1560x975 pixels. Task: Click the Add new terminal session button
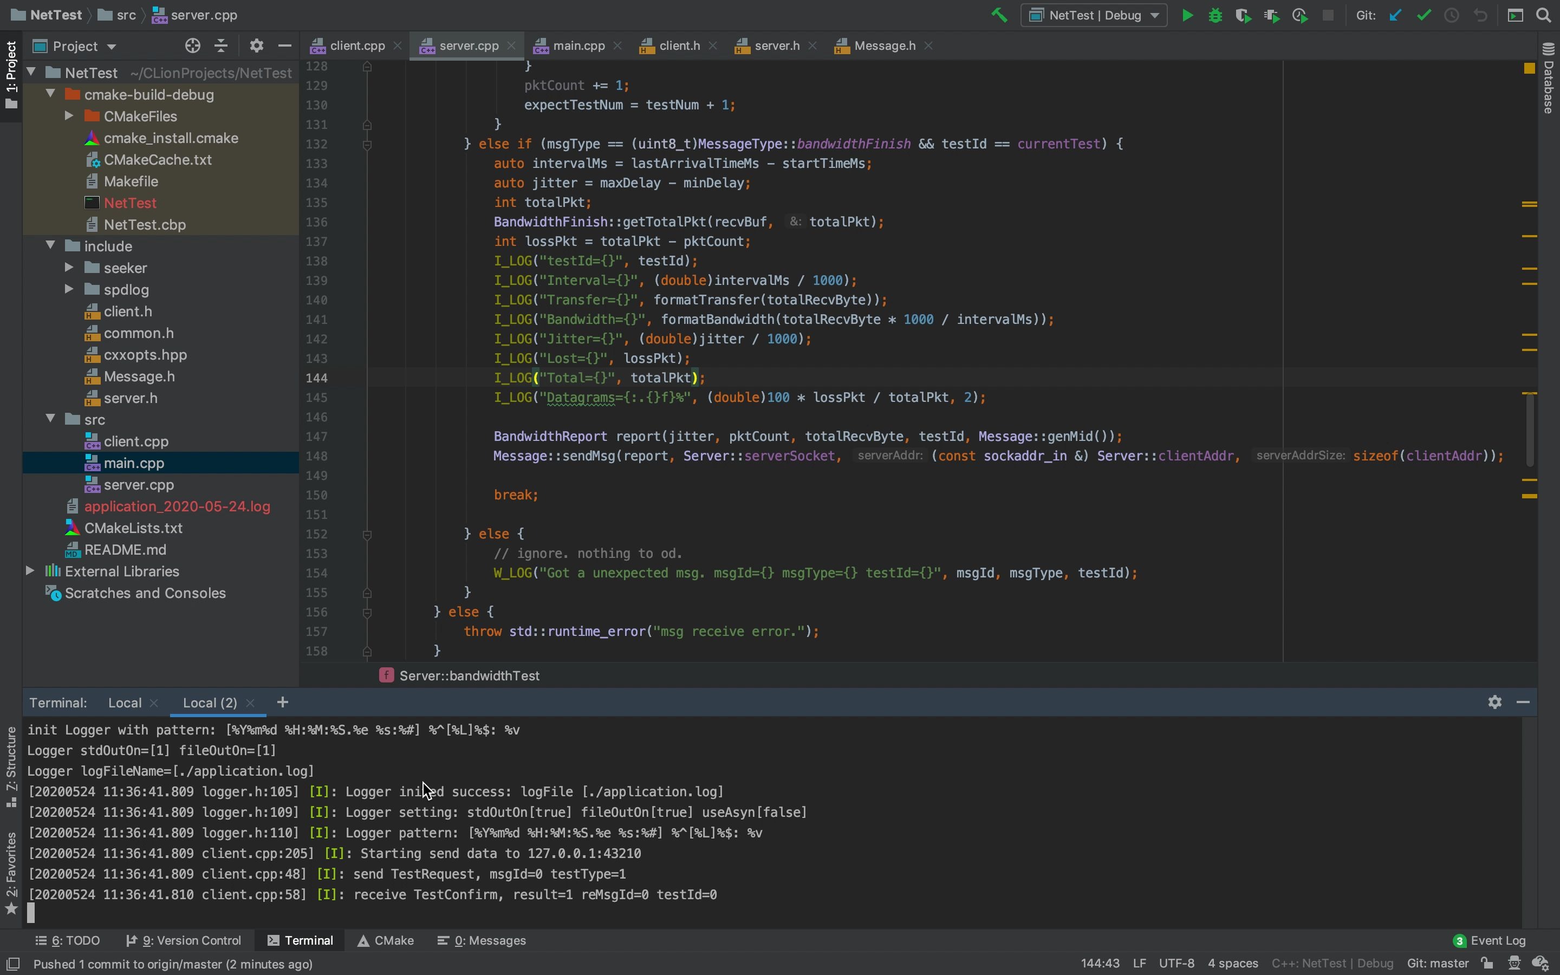tap(283, 701)
